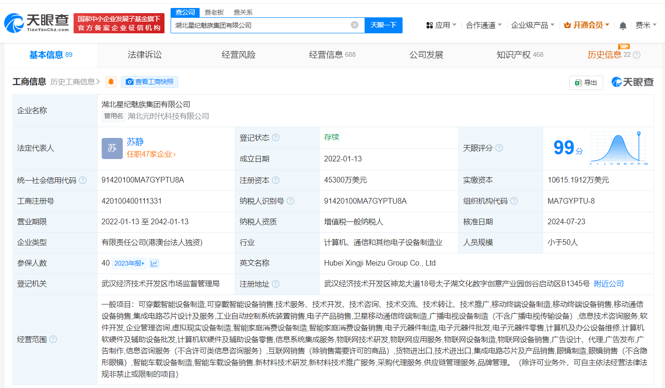This screenshot has width=665, height=388.
Task: Clear the search box with the X icon
Action: (x=355, y=25)
